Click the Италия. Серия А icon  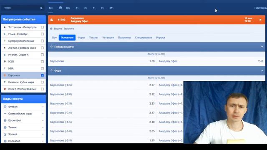(x=5, y=55)
